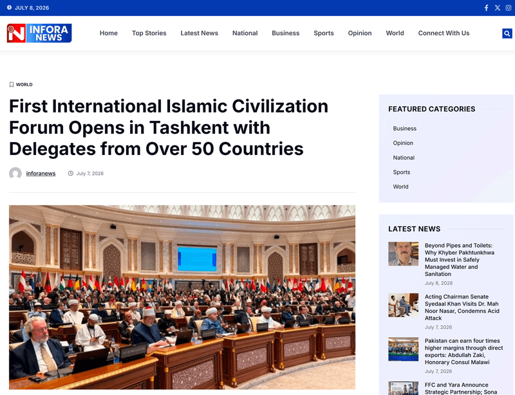Screen dimensions: 515x395
Task: Select National in top navigation
Action: click(x=245, y=33)
